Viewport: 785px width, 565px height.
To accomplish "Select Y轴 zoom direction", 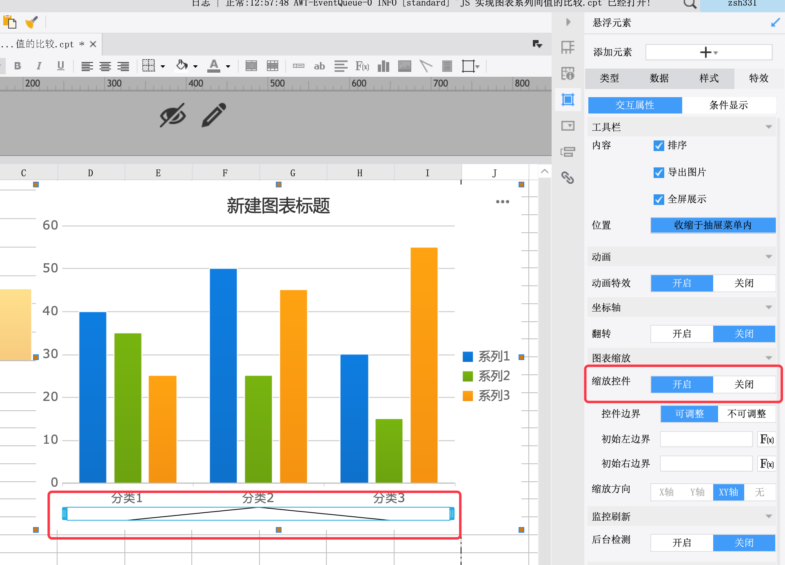I will click(697, 492).
